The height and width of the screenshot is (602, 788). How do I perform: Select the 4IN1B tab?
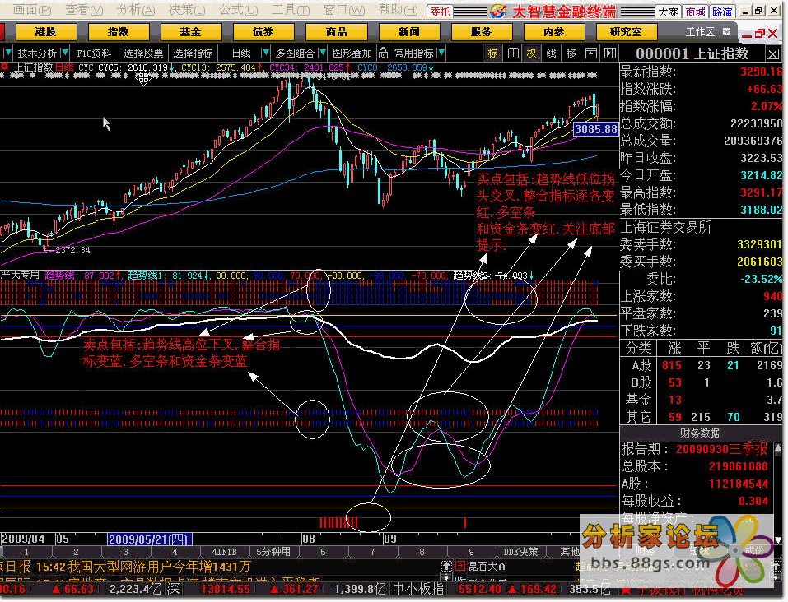(x=224, y=552)
